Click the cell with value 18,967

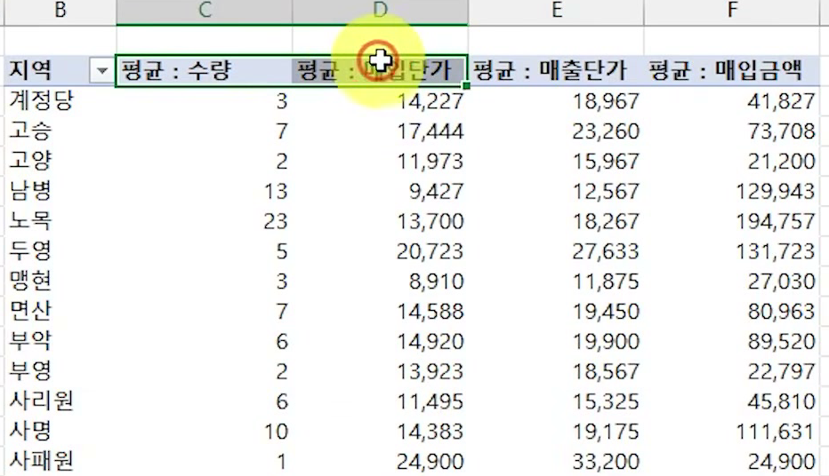[556, 100]
